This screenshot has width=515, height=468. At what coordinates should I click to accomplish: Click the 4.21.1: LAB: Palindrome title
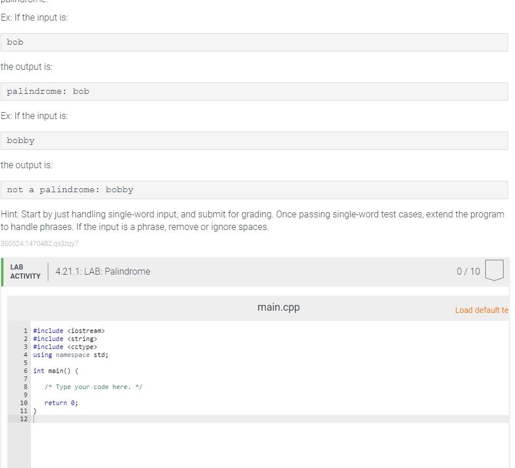pos(102,271)
